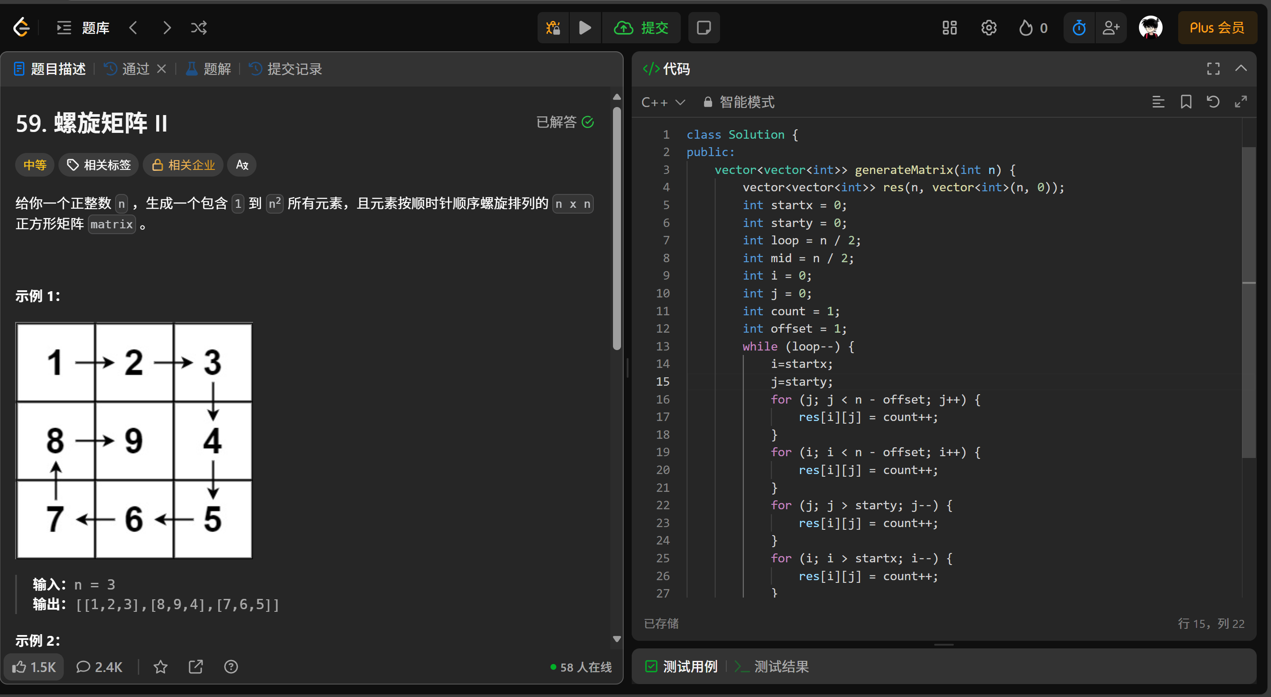Expand 相关标签 tags

click(99, 165)
